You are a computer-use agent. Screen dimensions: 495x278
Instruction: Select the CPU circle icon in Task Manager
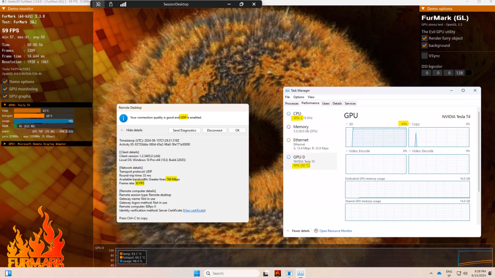289,114
